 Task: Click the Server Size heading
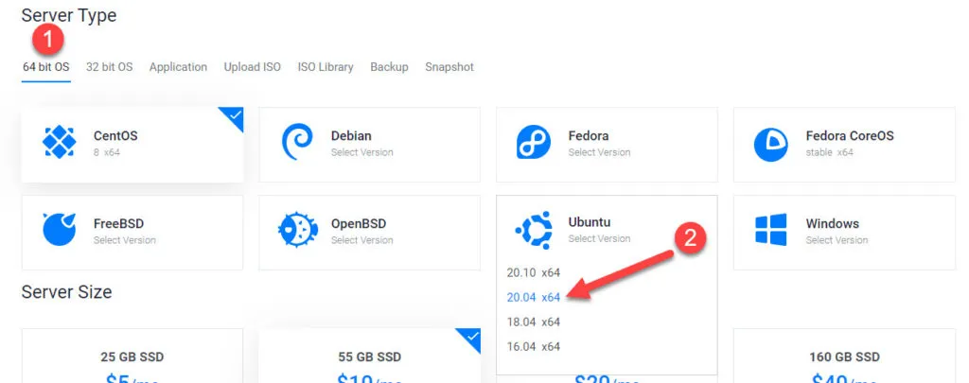(x=67, y=291)
